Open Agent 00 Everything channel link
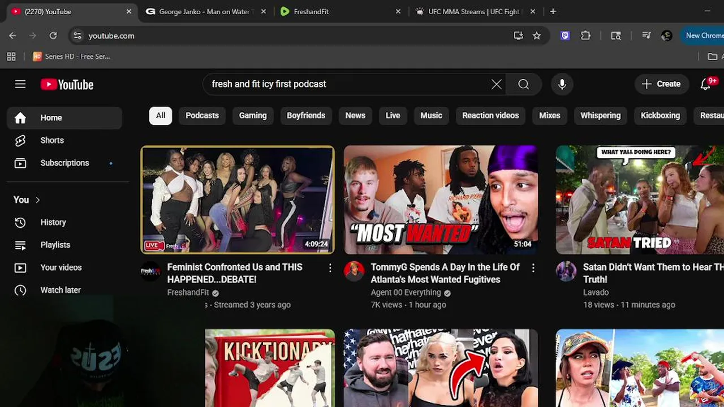Image resolution: width=724 pixels, height=407 pixels. [x=406, y=292]
